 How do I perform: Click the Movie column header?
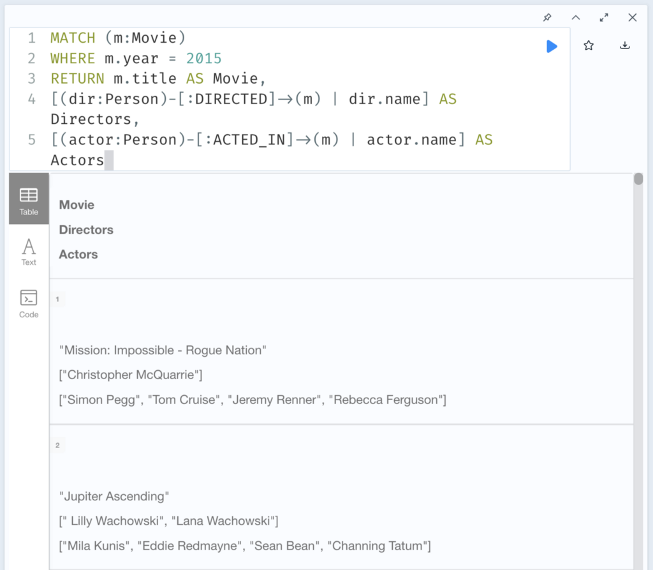[x=77, y=205]
